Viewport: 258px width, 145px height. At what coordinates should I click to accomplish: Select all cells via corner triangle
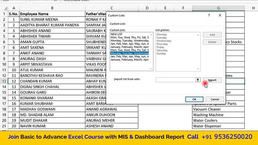pyautogui.click(x=5, y=8)
